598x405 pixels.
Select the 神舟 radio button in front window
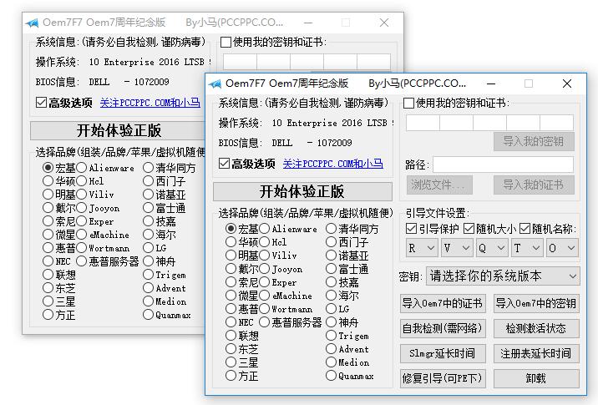pyautogui.click(x=332, y=322)
